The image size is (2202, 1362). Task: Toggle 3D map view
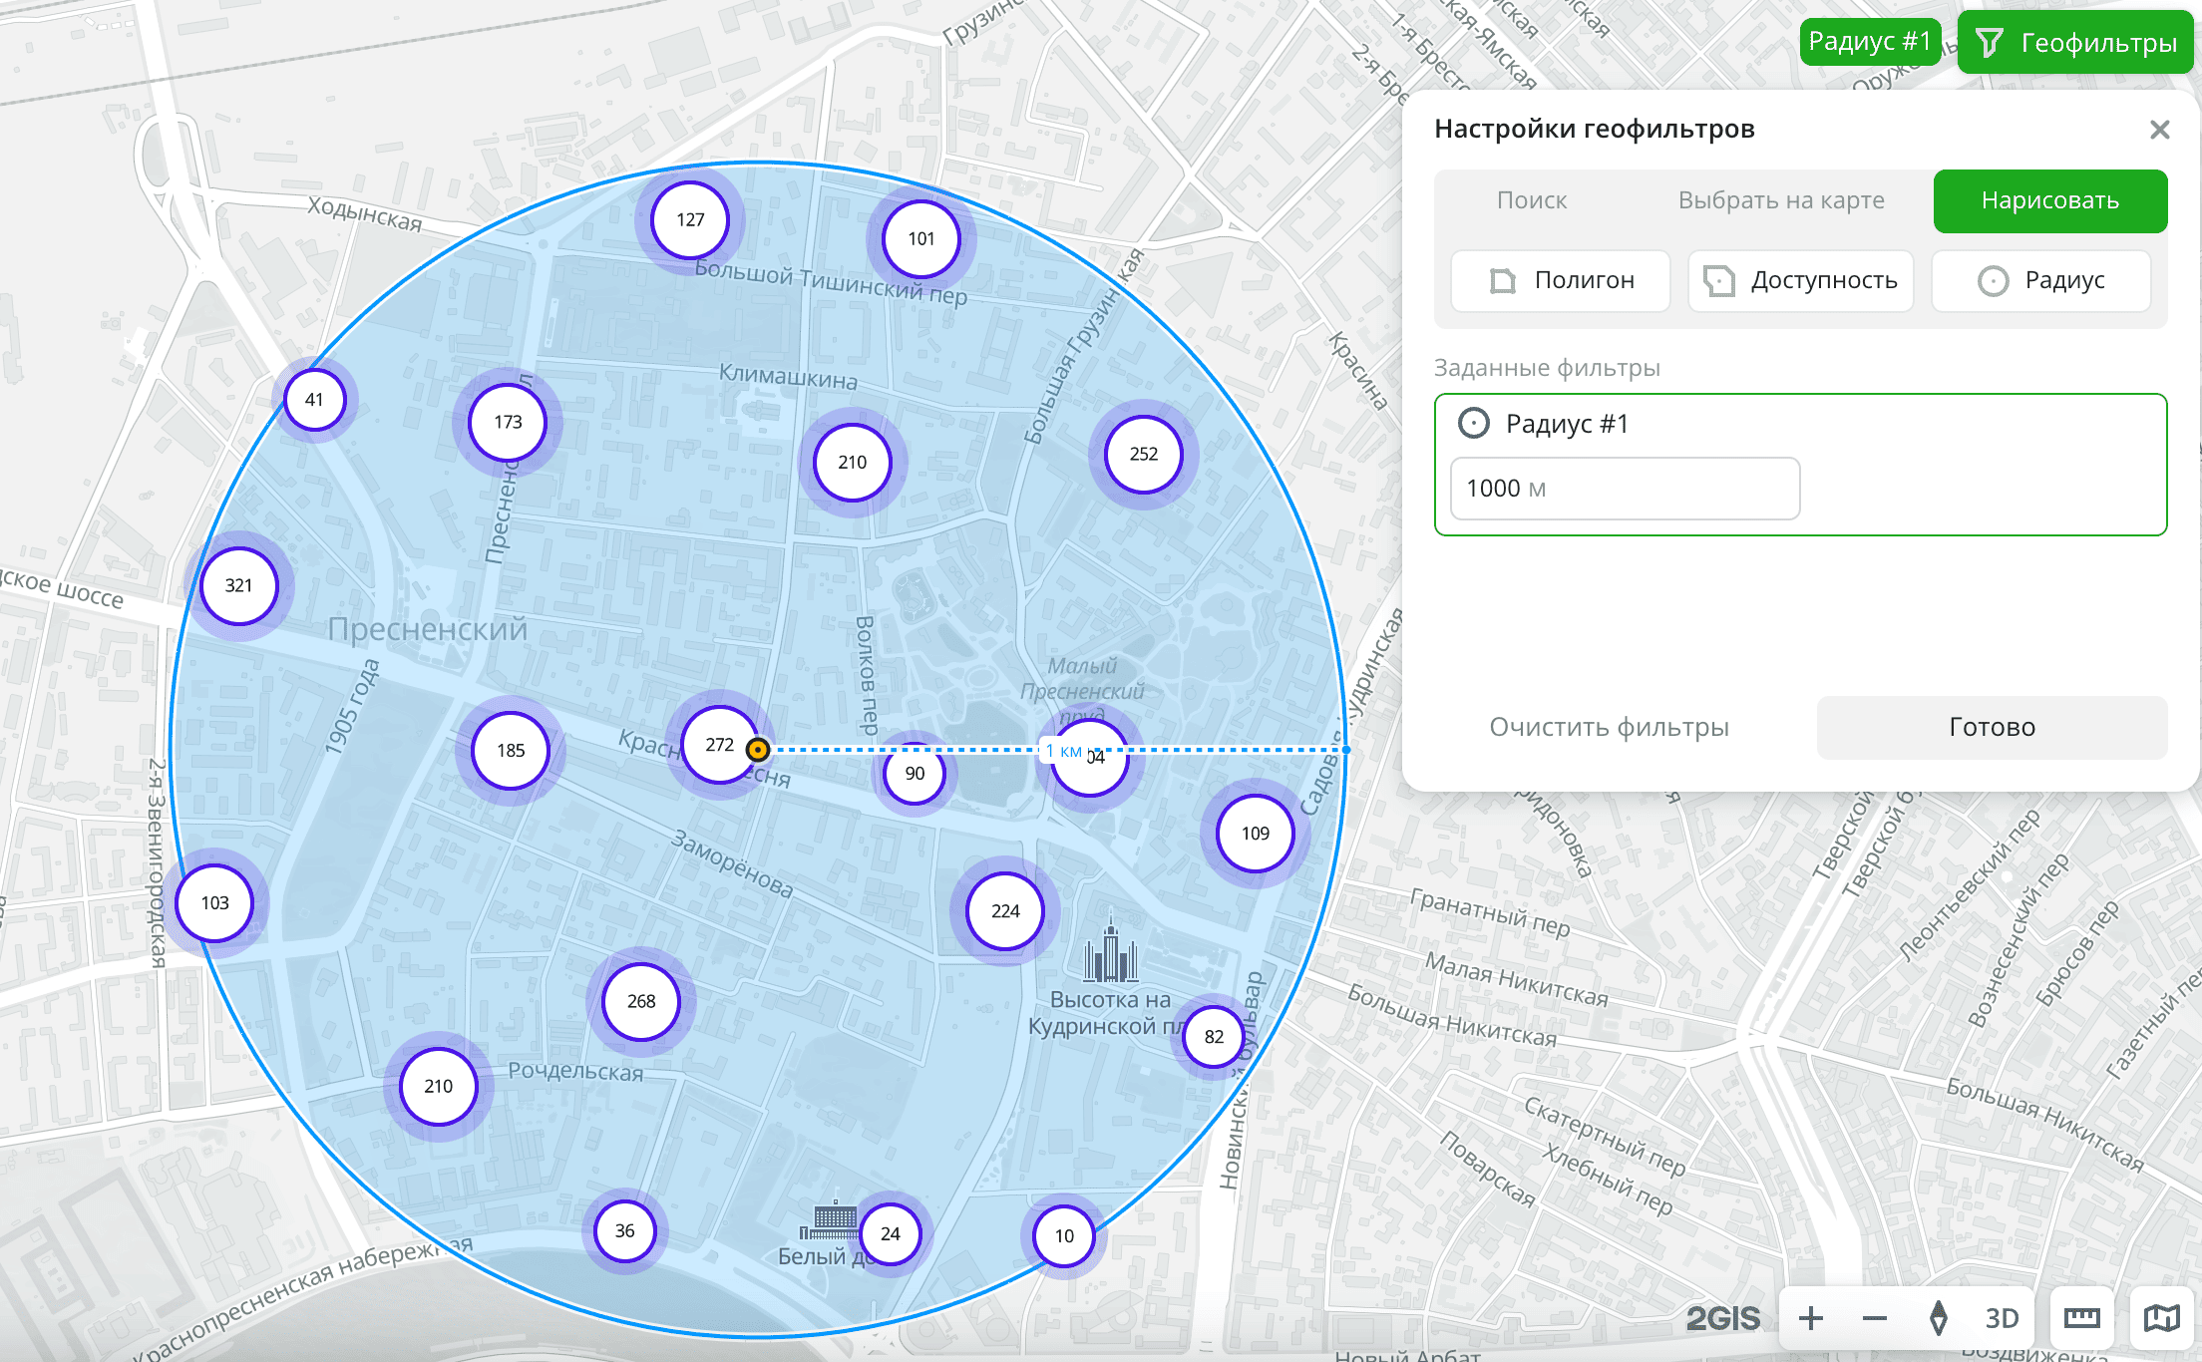click(x=2001, y=1318)
